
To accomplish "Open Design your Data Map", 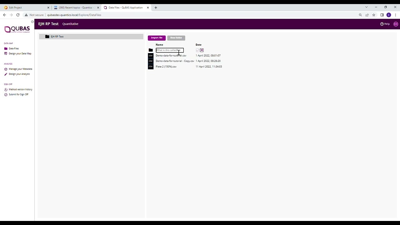I will click(20, 53).
